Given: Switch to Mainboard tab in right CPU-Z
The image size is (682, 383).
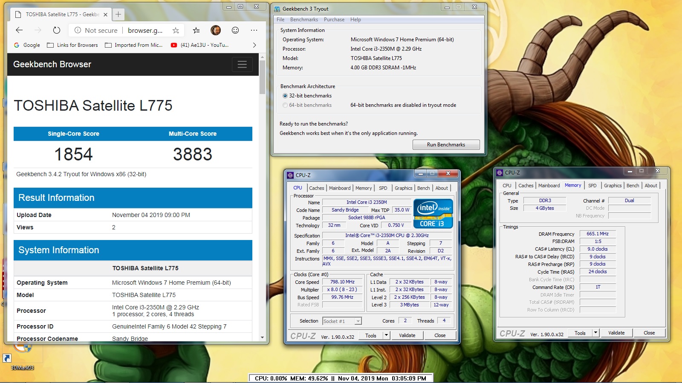Looking at the screenshot, I should coord(549,186).
